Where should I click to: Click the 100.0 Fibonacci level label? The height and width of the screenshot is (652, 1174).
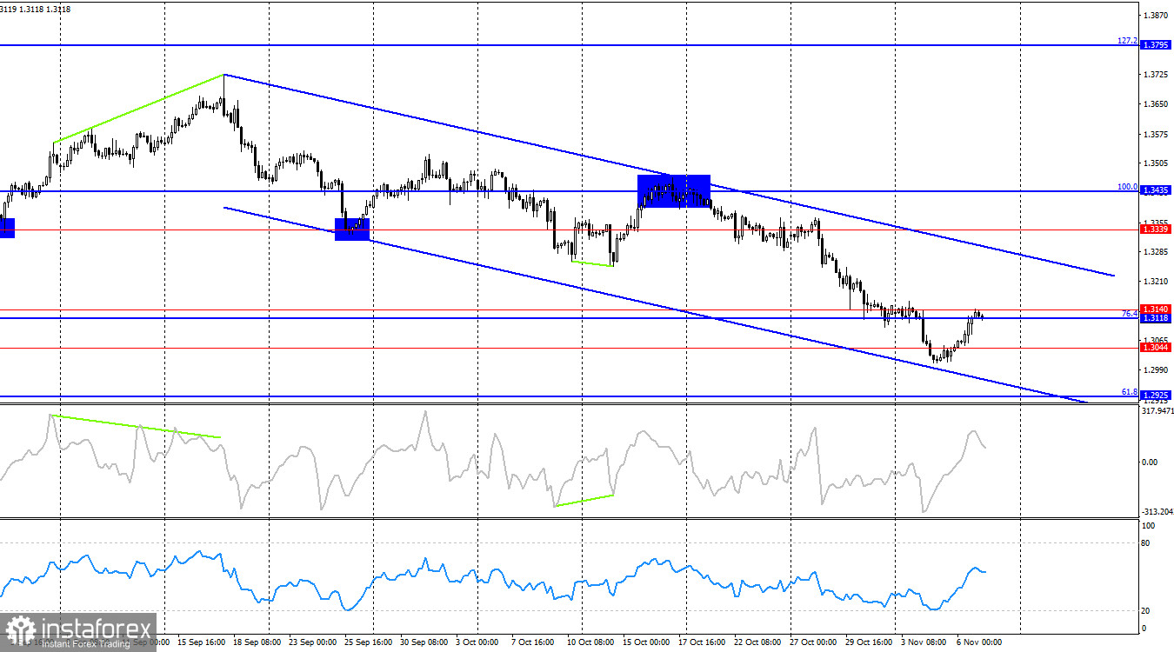[x=1128, y=186]
